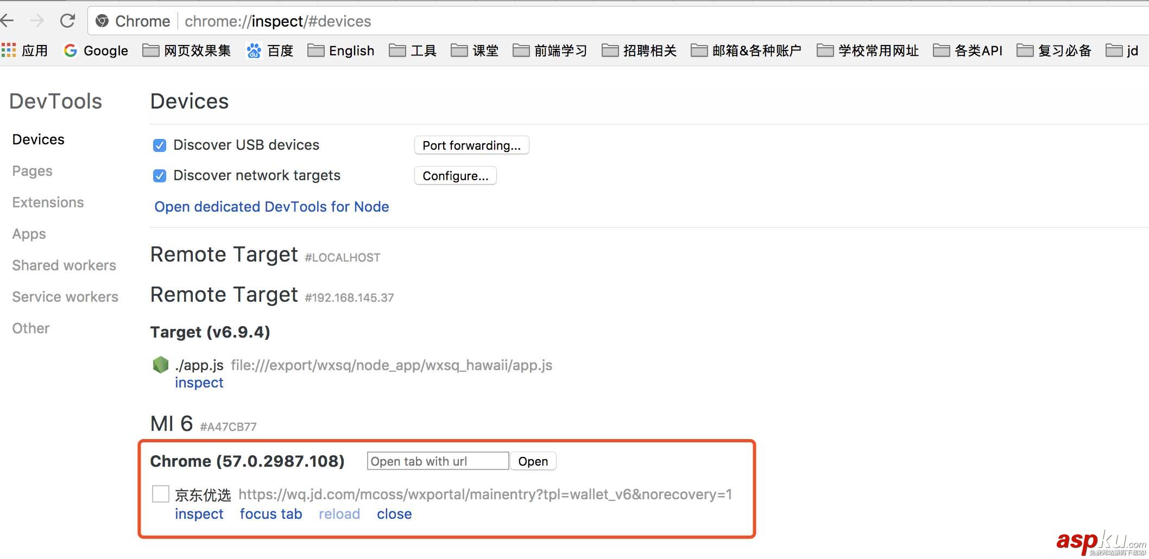Click the Open button next to url field
Screen dimensions: 1149x559
click(533, 461)
